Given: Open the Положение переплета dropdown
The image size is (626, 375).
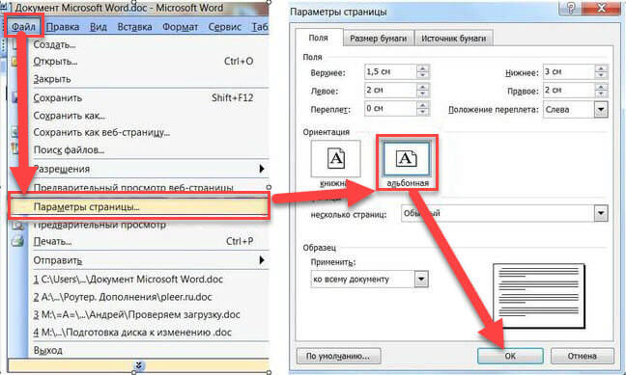Looking at the screenshot, I should point(601,110).
